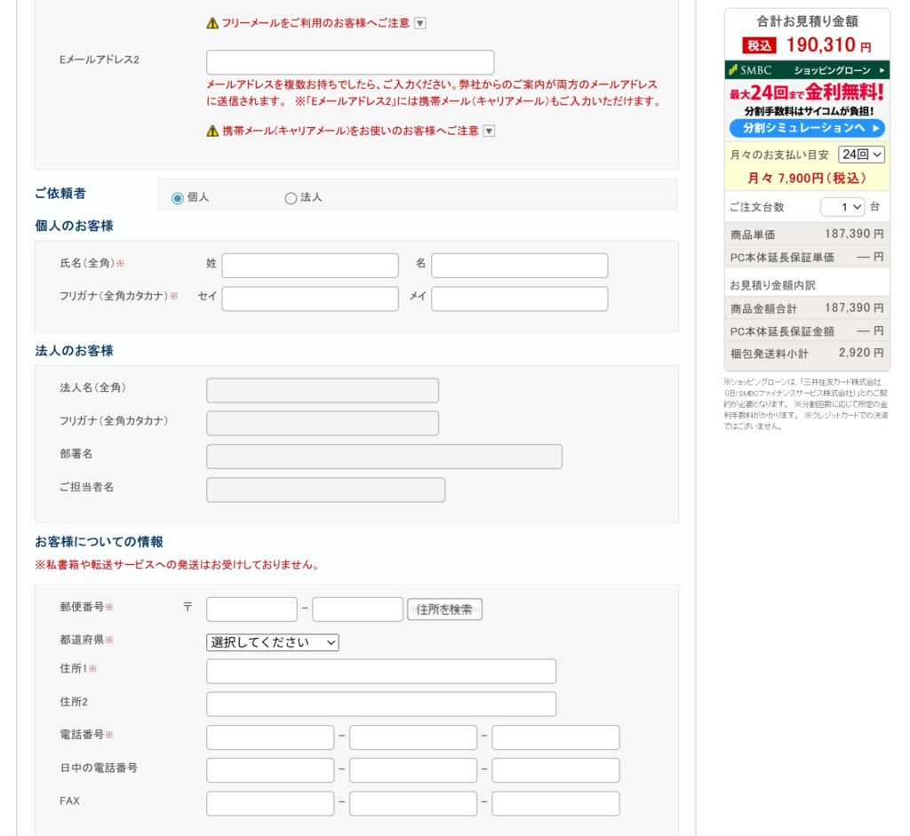Open the ご注文台数 quantity dropdown

pos(842,207)
